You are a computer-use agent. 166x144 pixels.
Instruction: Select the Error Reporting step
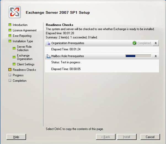point(22,36)
